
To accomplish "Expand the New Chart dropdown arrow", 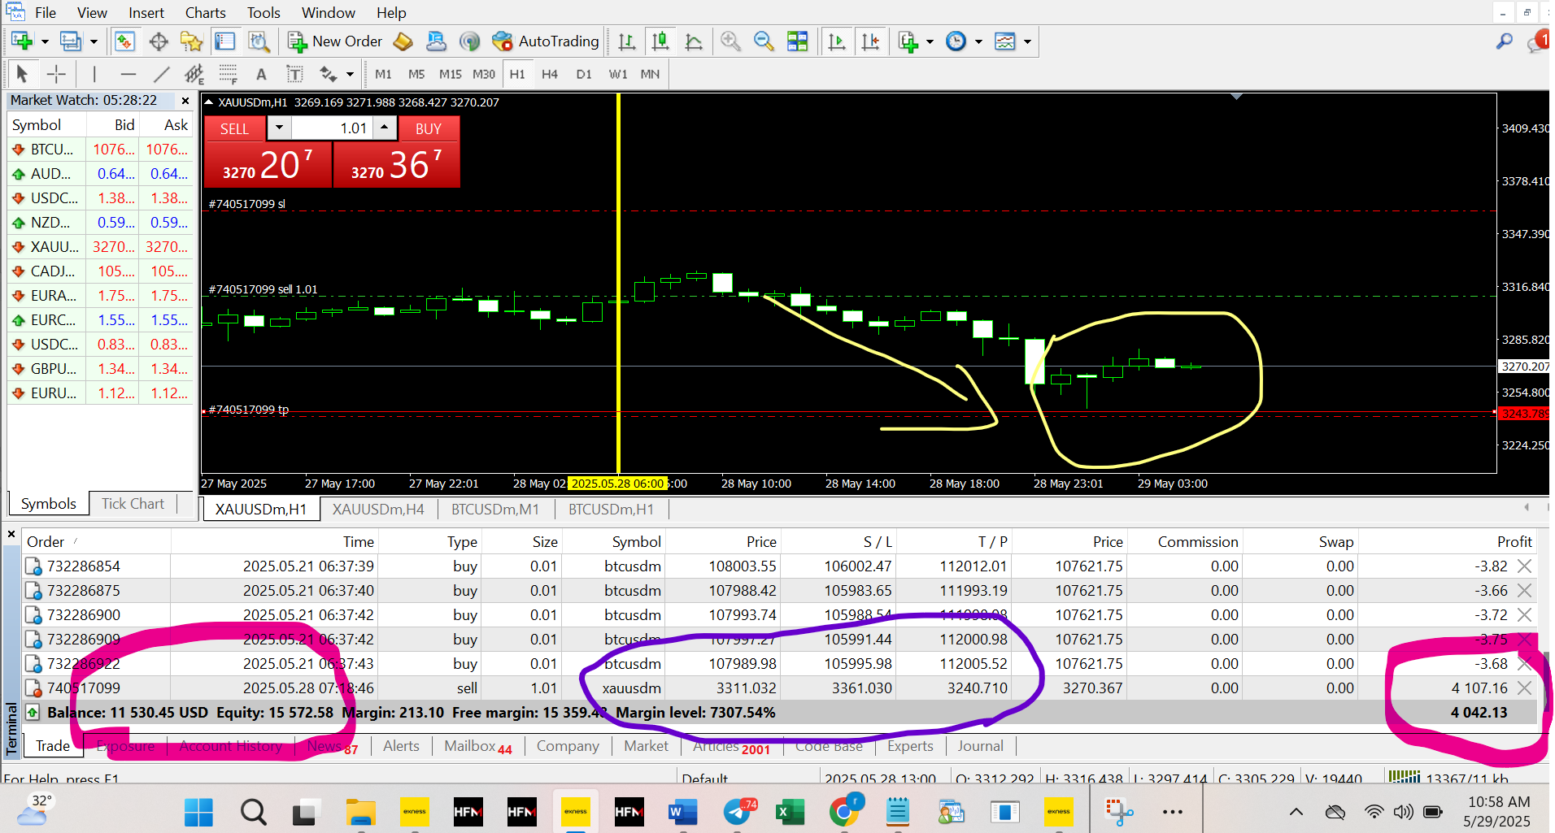I will [x=45, y=41].
